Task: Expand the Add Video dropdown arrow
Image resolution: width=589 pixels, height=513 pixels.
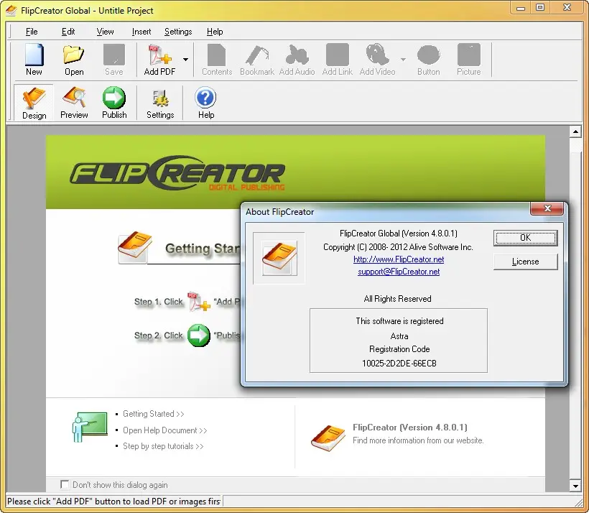Action: click(404, 60)
